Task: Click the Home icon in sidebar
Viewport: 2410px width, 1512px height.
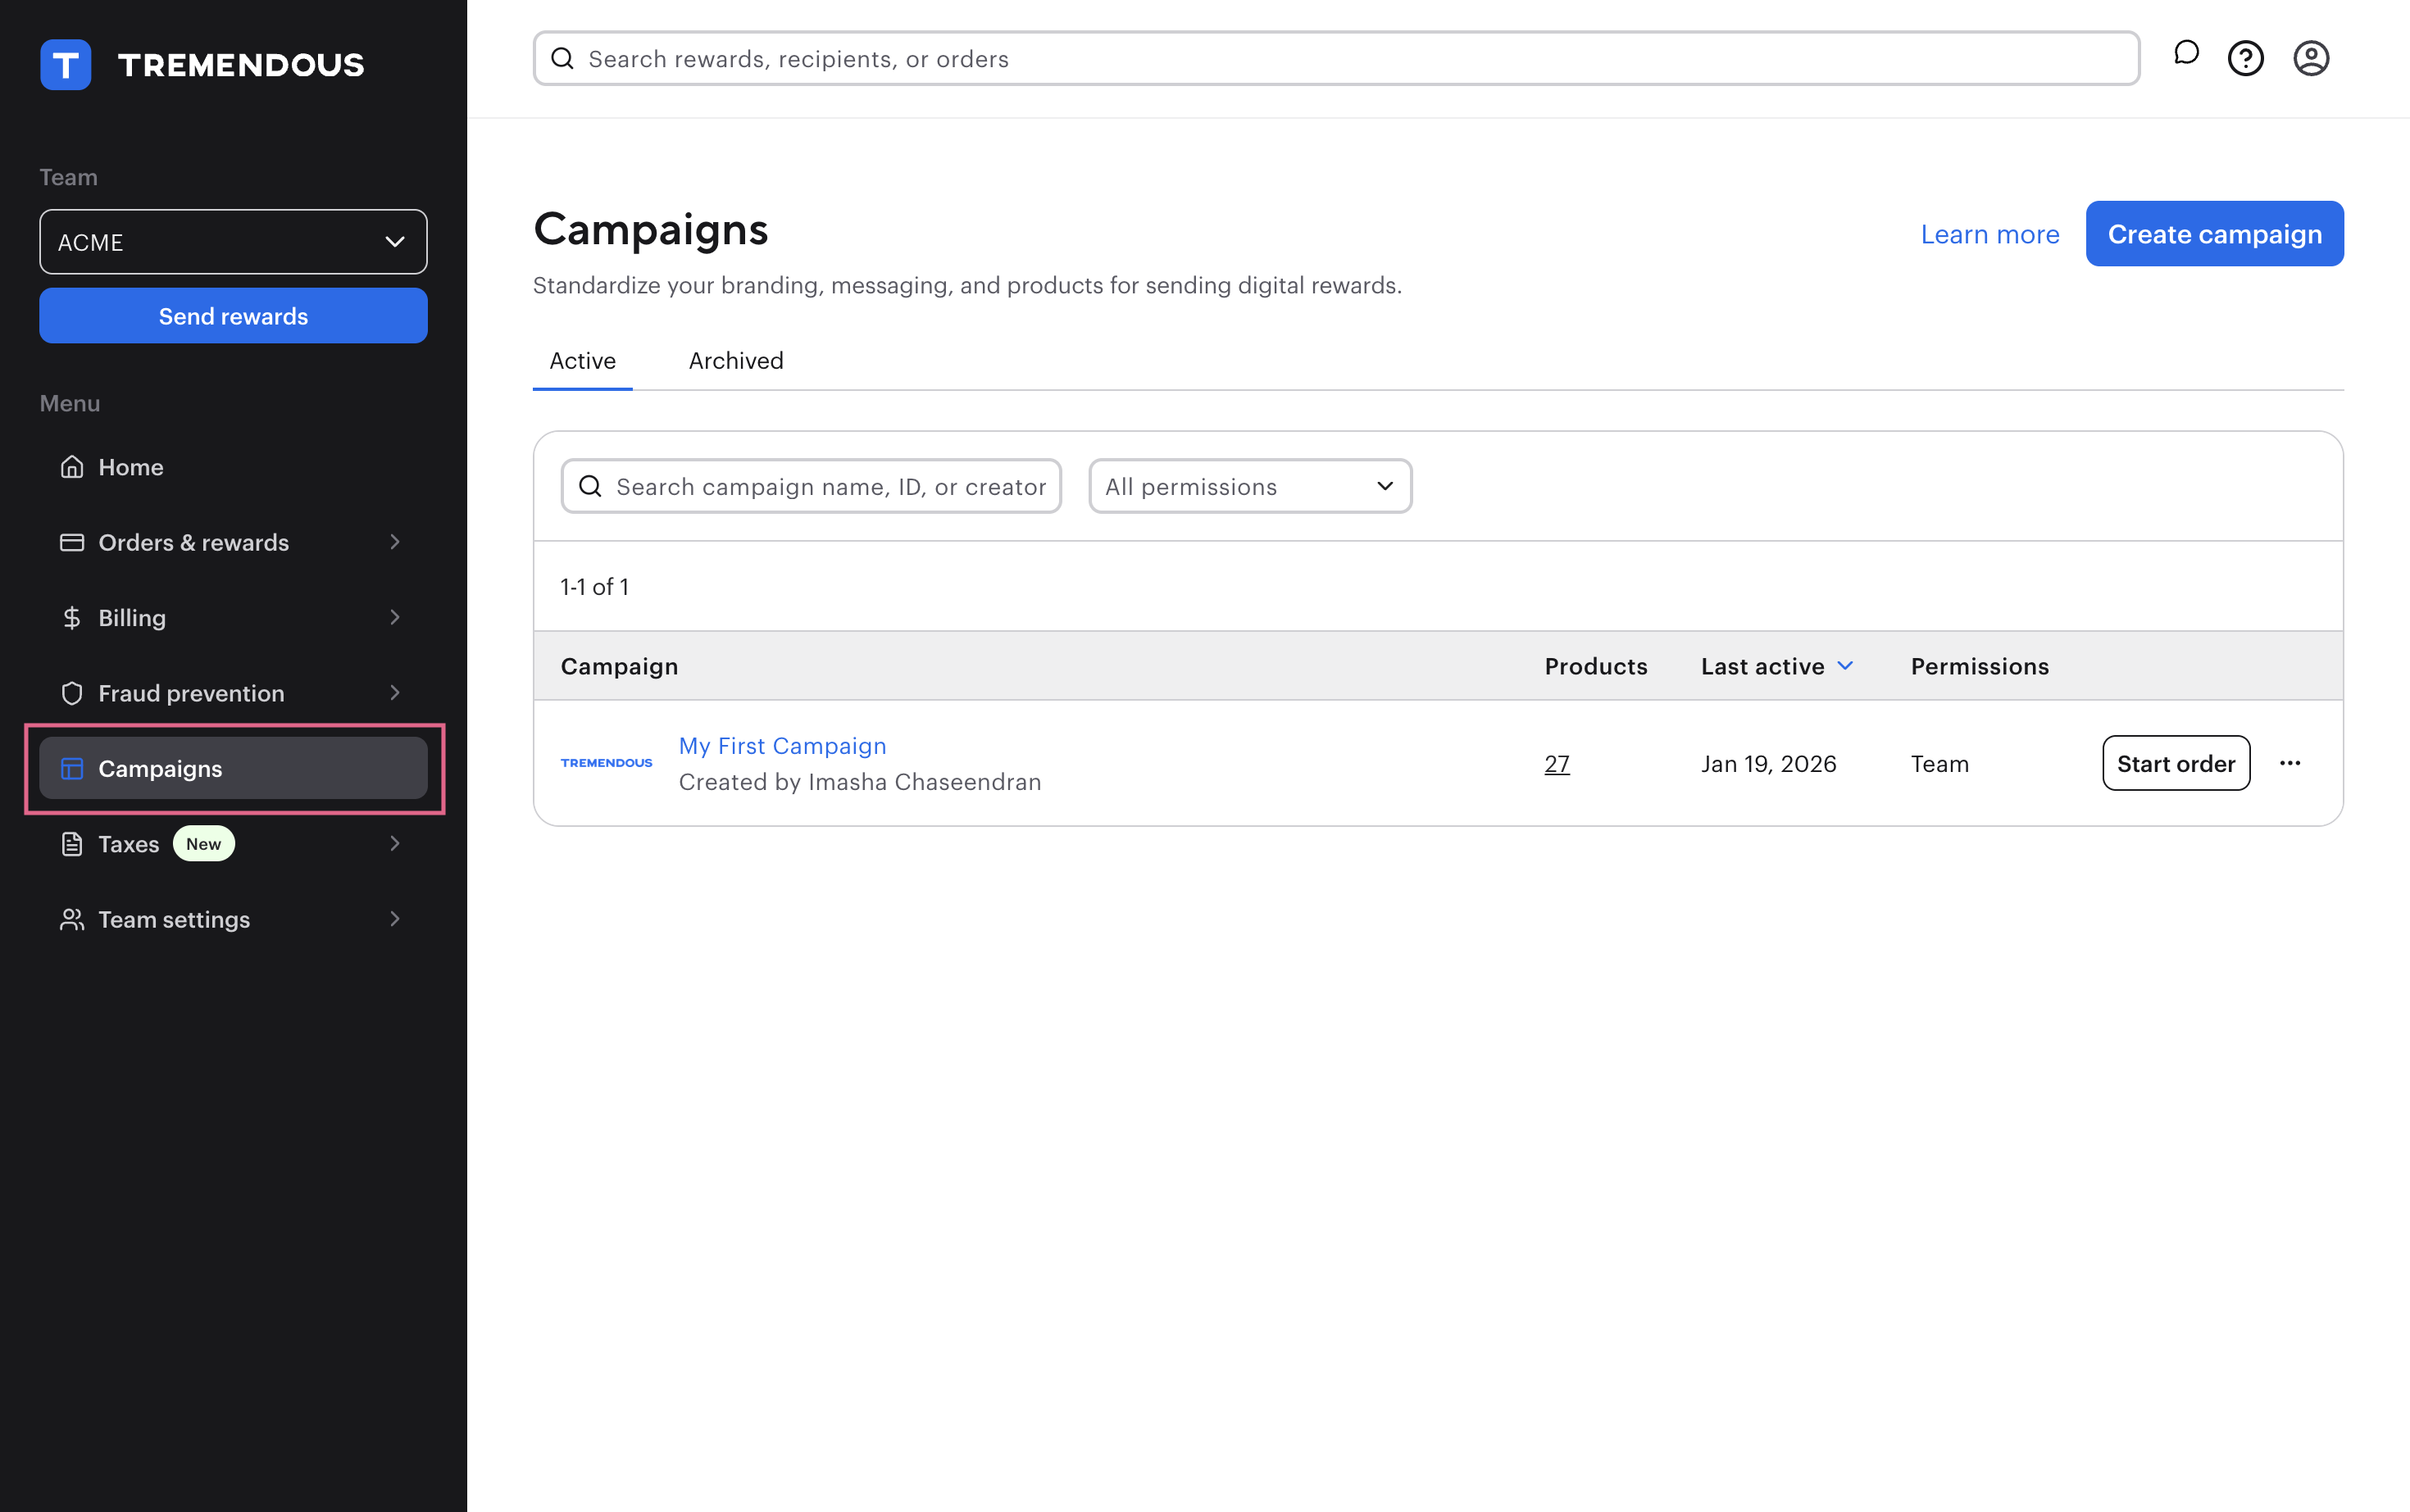Action: point(72,467)
